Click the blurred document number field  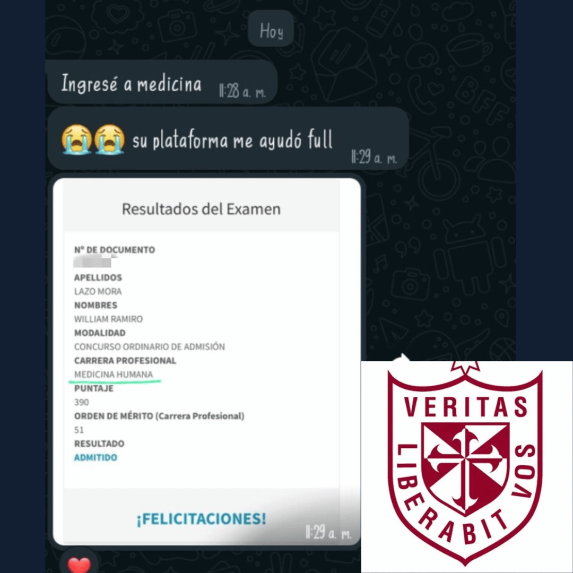pos(95,262)
